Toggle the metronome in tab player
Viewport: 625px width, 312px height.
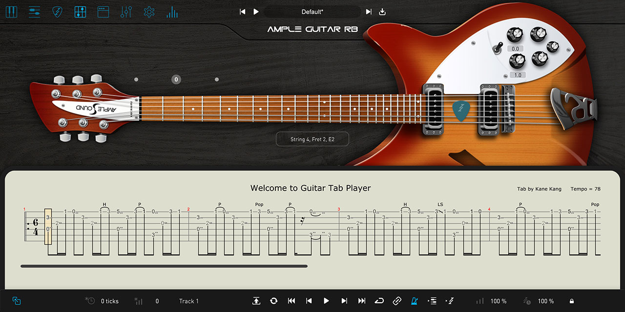point(415,301)
